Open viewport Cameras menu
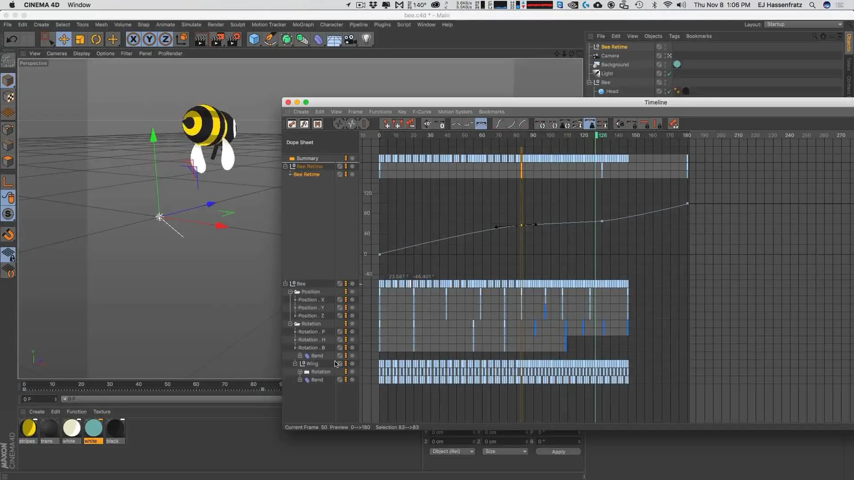 (57, 53)
